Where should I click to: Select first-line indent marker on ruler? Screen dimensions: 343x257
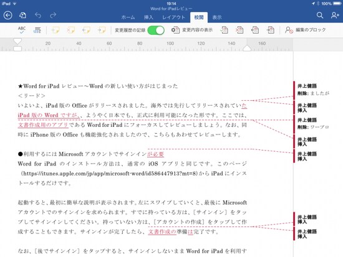tap(17, 41)
